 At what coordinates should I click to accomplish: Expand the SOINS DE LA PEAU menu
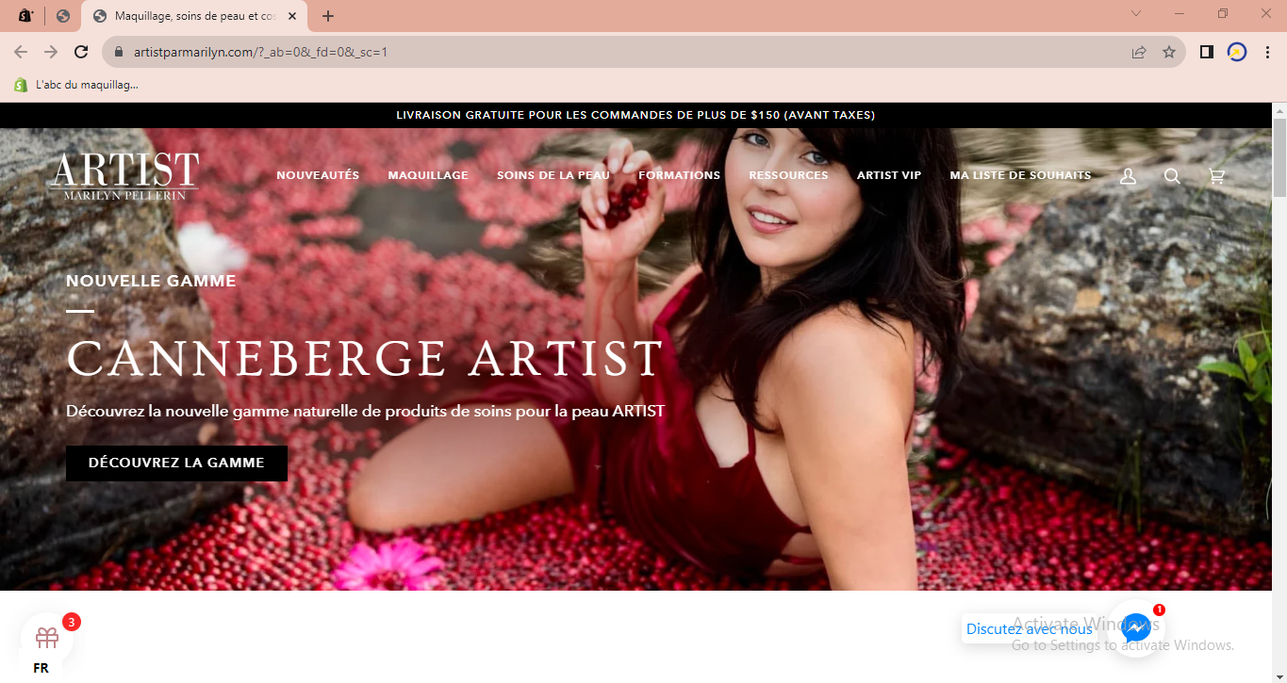(553, 175)
